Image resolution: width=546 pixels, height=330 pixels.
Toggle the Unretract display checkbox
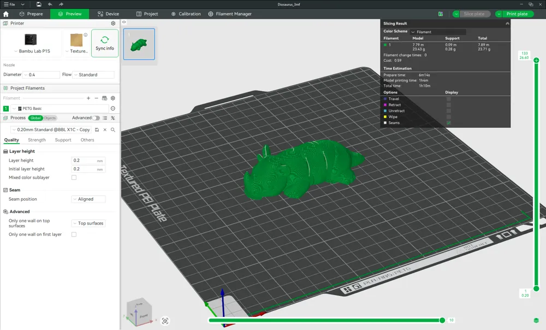click(x=448, y=111)
